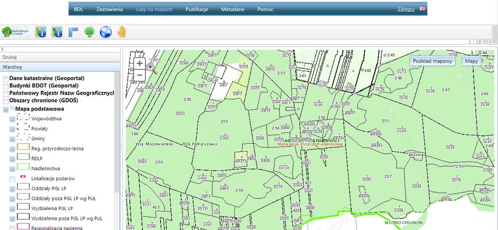Uncheck the Gminy layer
The height and width of the screenshot is (230, 498).
click(x=12, y=139)
